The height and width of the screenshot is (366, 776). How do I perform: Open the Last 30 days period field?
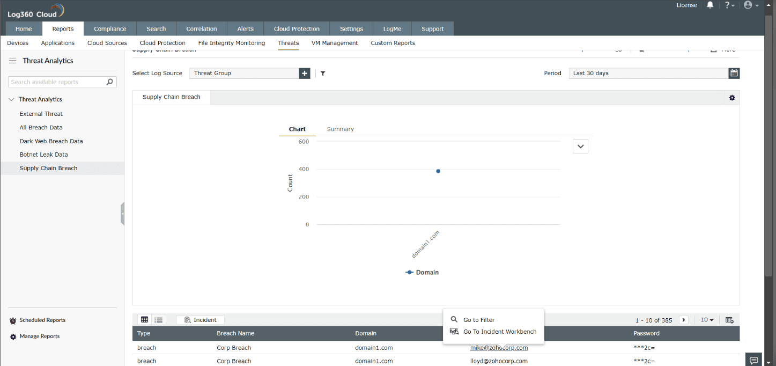(648, 73)
